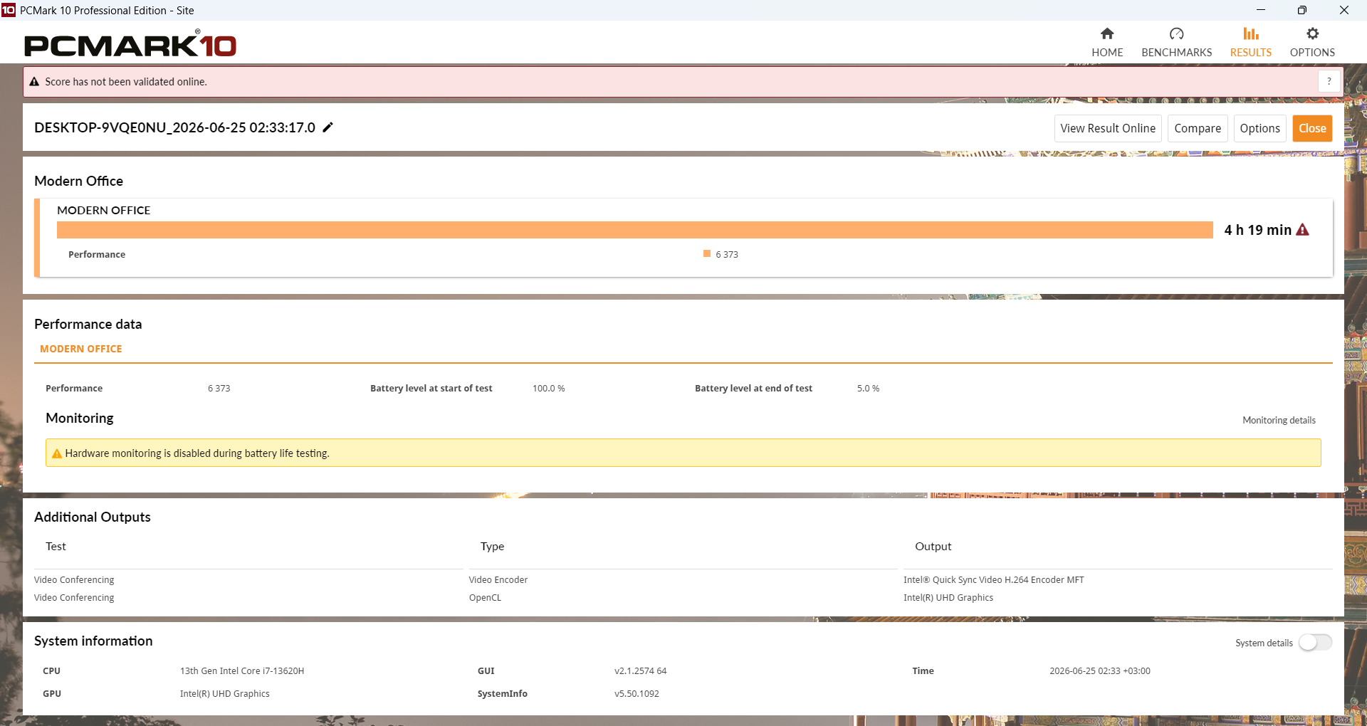The image size is (1367, 726).
Task: Open the Benchmarks gauge icon
Action: [x=1176, y=33]
